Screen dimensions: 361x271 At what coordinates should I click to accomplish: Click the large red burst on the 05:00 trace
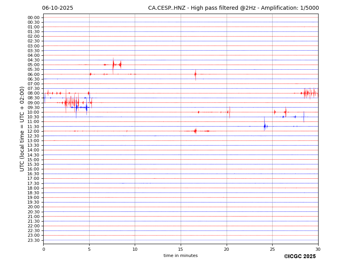[x=113, y=64]
